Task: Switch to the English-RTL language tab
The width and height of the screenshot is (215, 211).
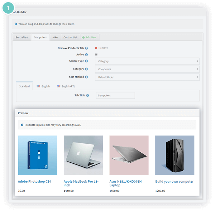Action: tap(66, 86)
